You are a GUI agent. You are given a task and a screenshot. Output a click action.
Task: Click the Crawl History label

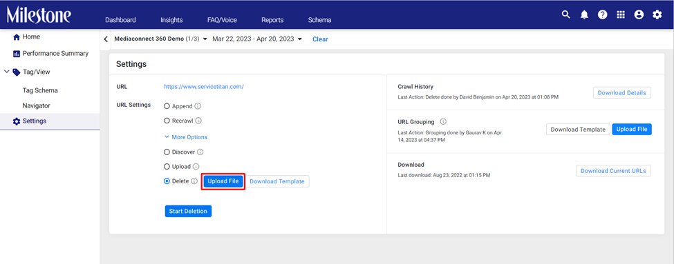pos(415,87)
